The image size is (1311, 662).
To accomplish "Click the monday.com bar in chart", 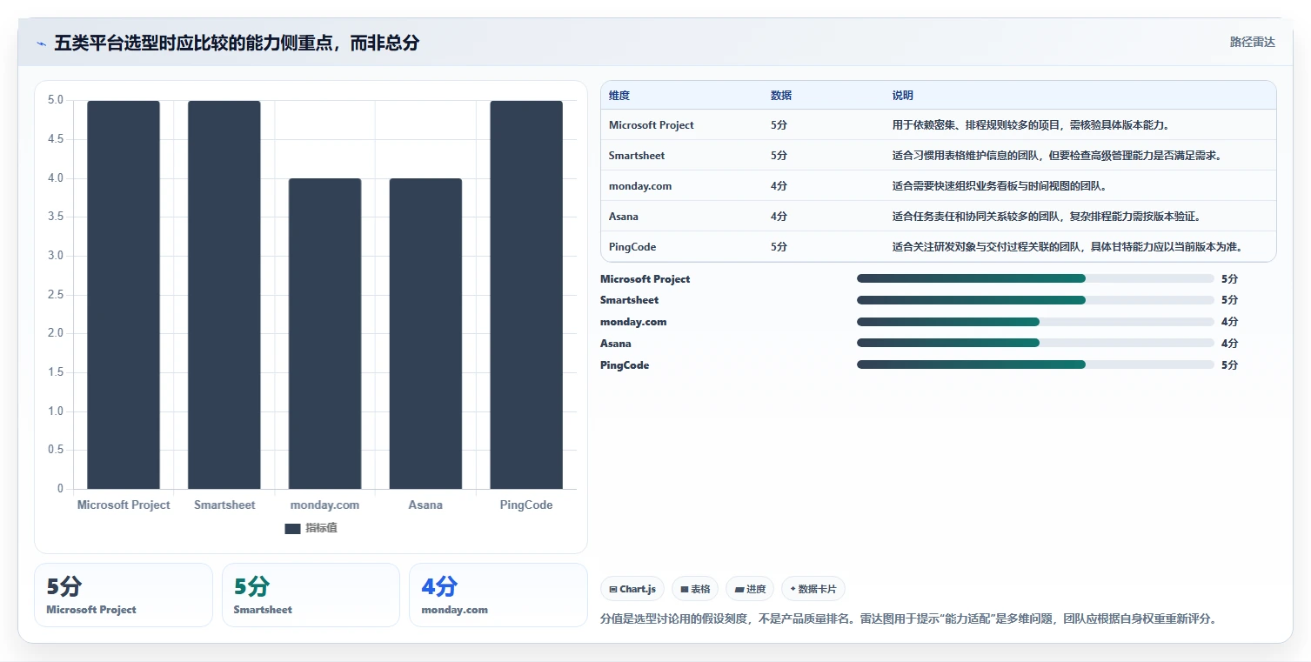I will [324, 333].
